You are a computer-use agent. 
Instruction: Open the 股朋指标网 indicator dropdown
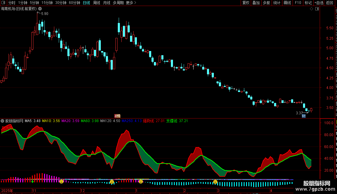[x=2, y=121]
